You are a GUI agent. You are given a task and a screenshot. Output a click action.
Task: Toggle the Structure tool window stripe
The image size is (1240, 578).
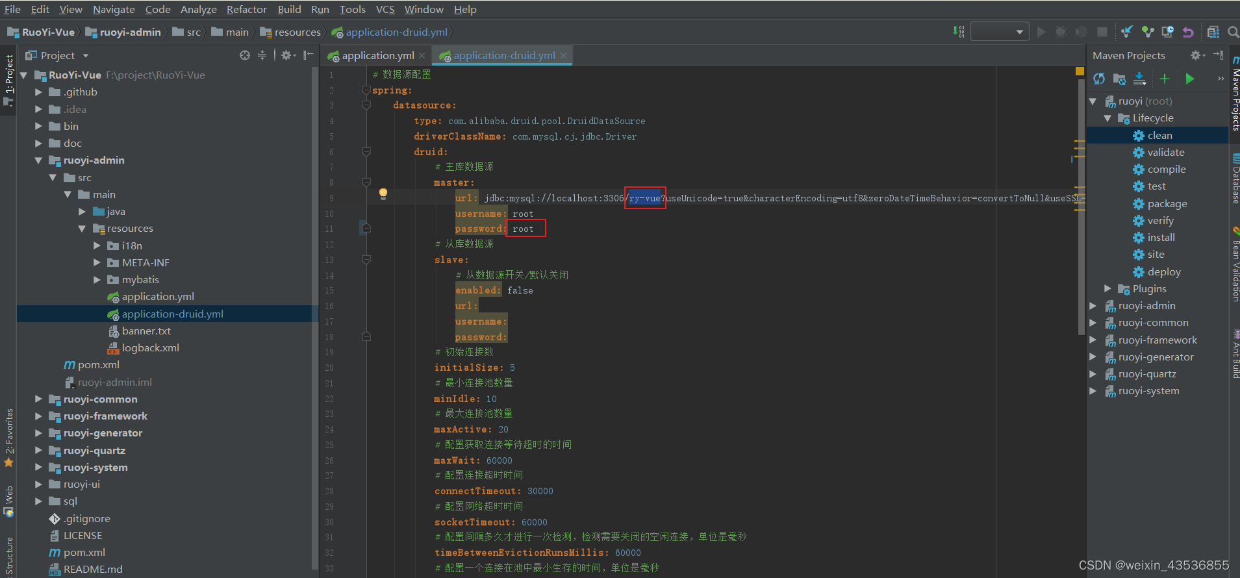[8, 557]
